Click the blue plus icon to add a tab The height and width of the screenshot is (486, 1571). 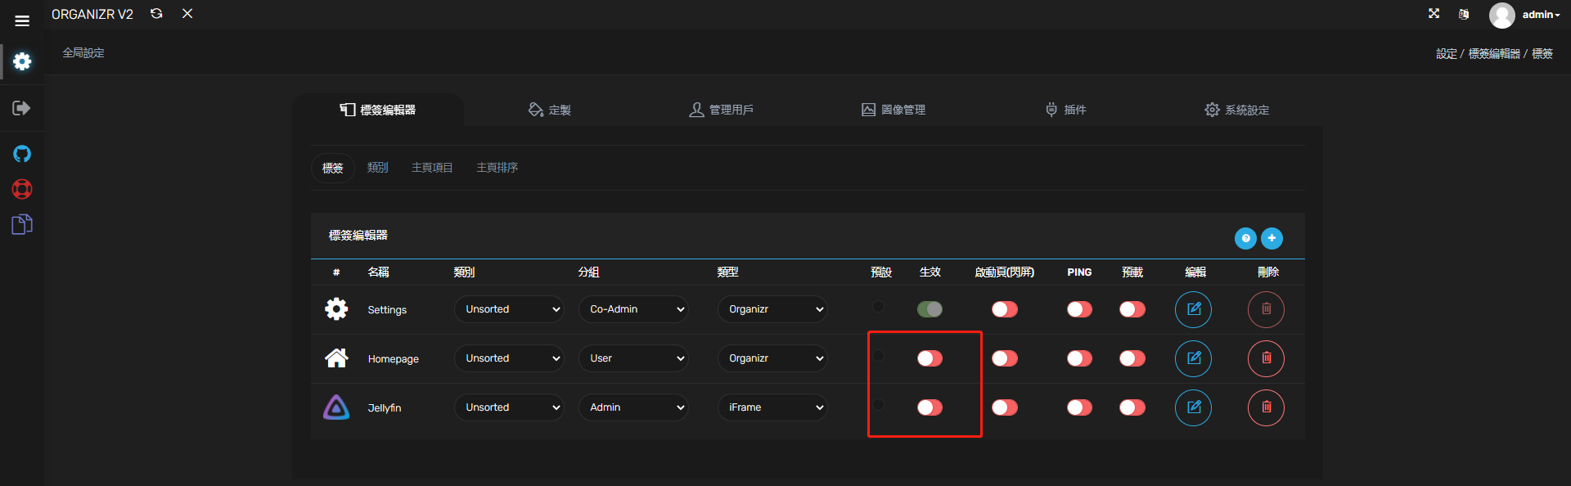(1272, 238)
